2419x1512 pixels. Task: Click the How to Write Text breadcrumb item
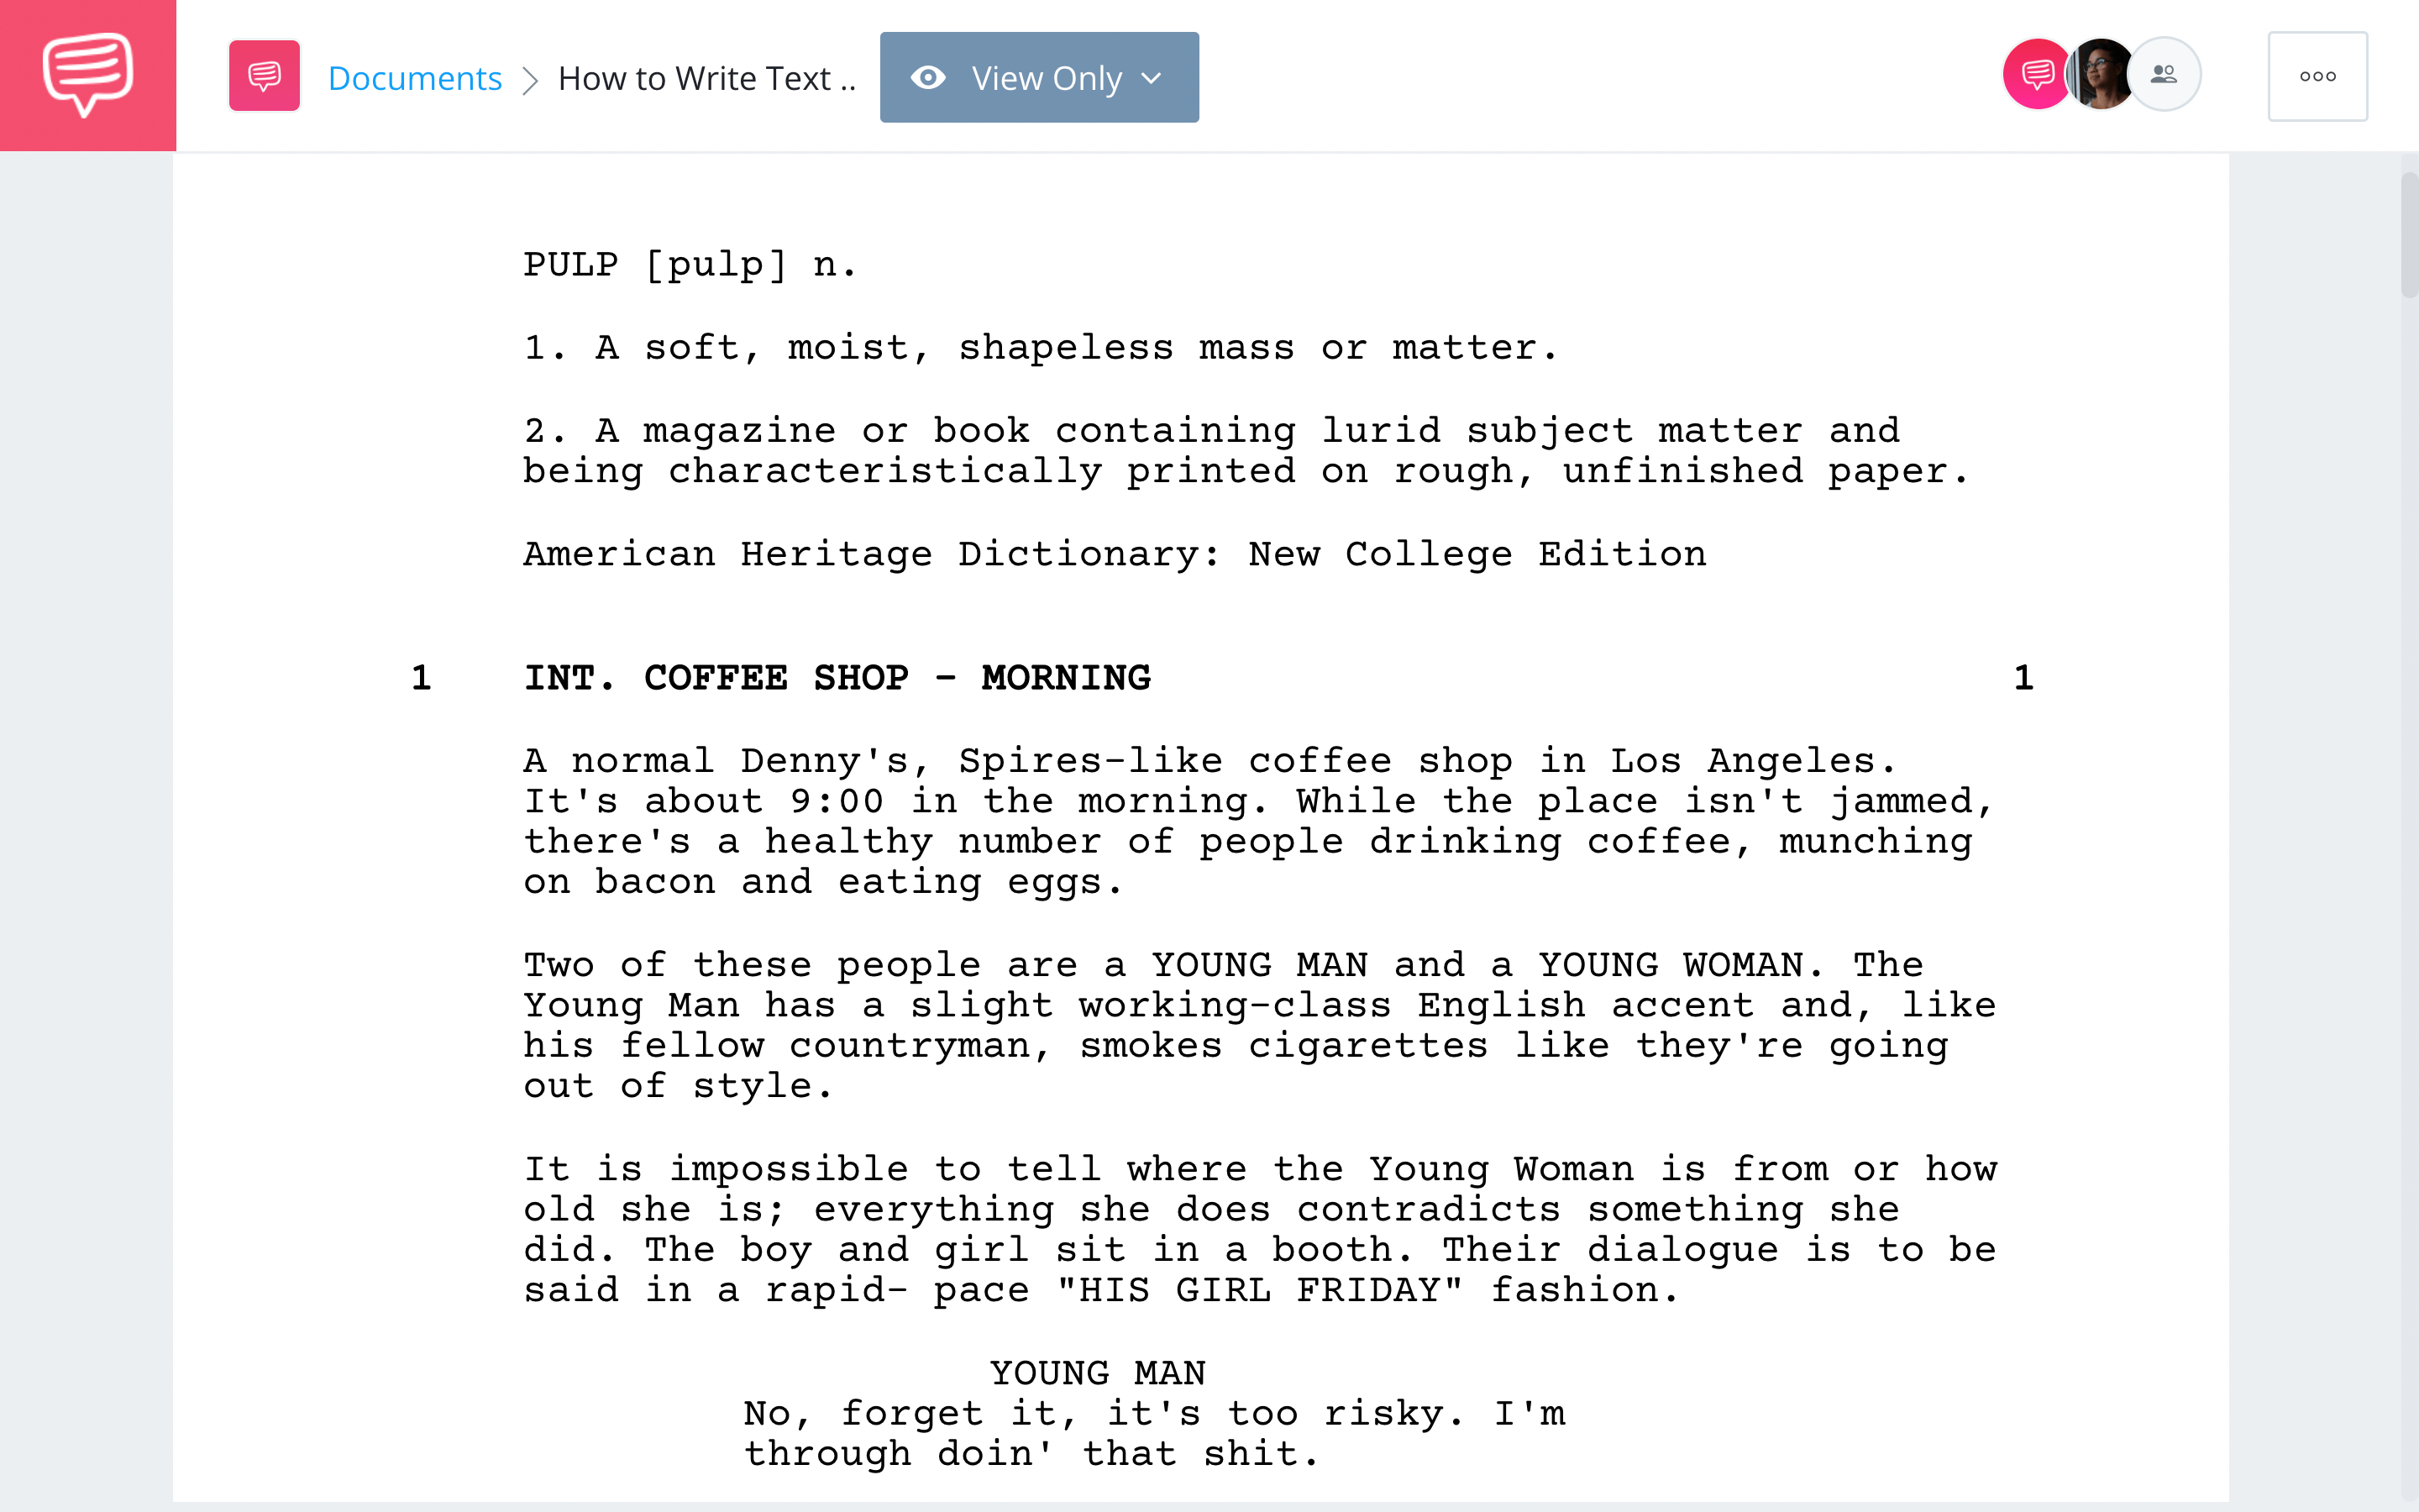pos(709,75)
